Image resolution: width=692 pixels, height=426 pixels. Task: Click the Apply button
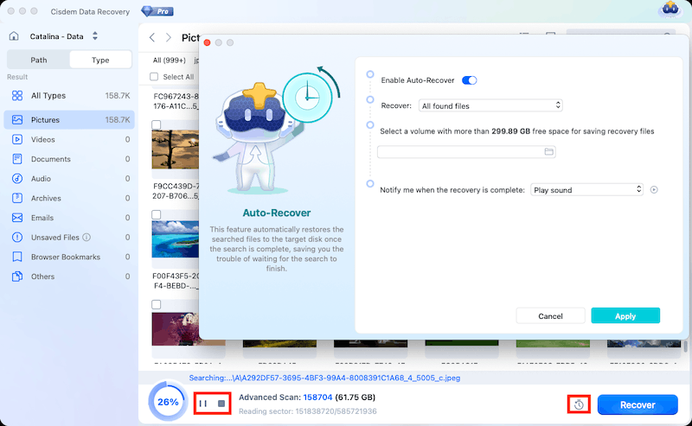coord(625,315)
